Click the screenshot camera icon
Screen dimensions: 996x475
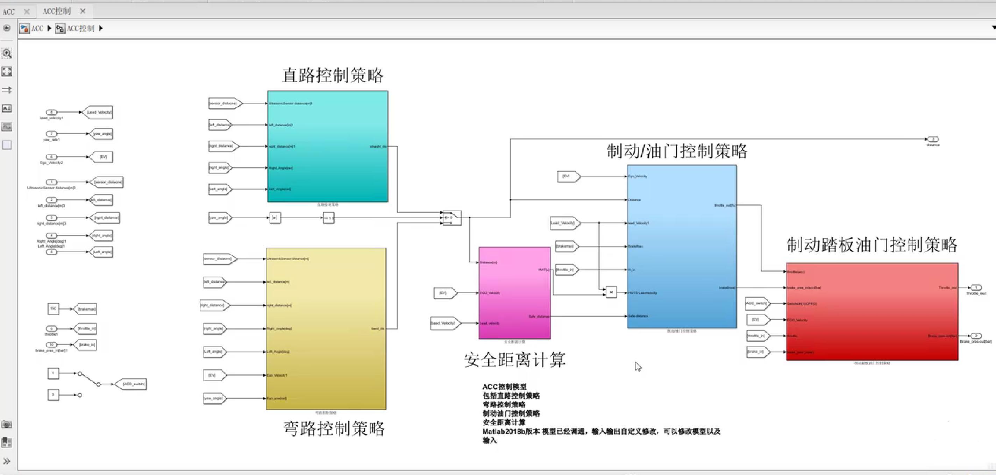(x=7, y=424)
